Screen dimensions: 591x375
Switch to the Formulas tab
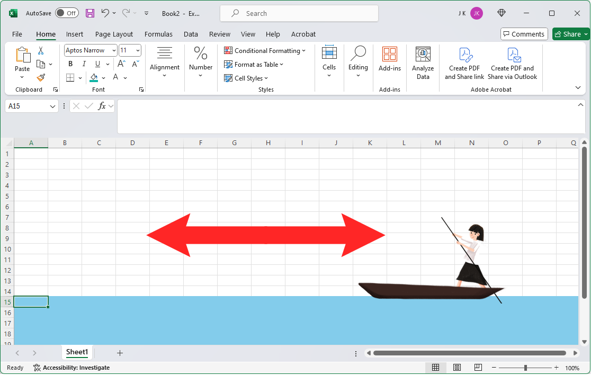coord(158,34)
